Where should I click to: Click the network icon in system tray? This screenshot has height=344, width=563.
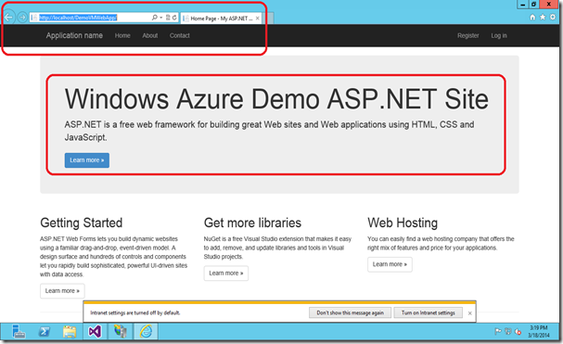click(507, 331)
